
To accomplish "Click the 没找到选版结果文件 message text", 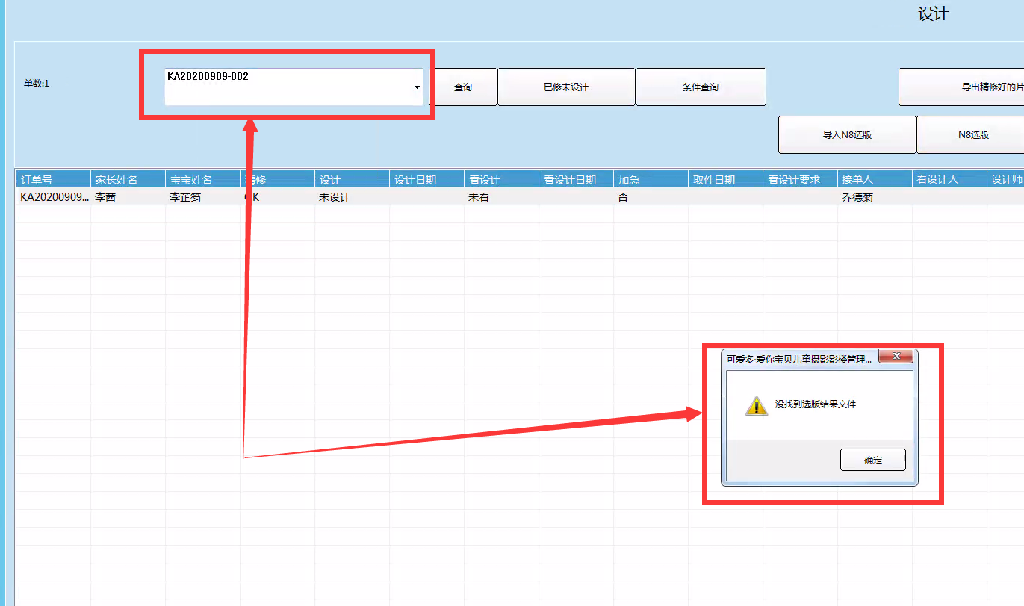I will (816, 404).
